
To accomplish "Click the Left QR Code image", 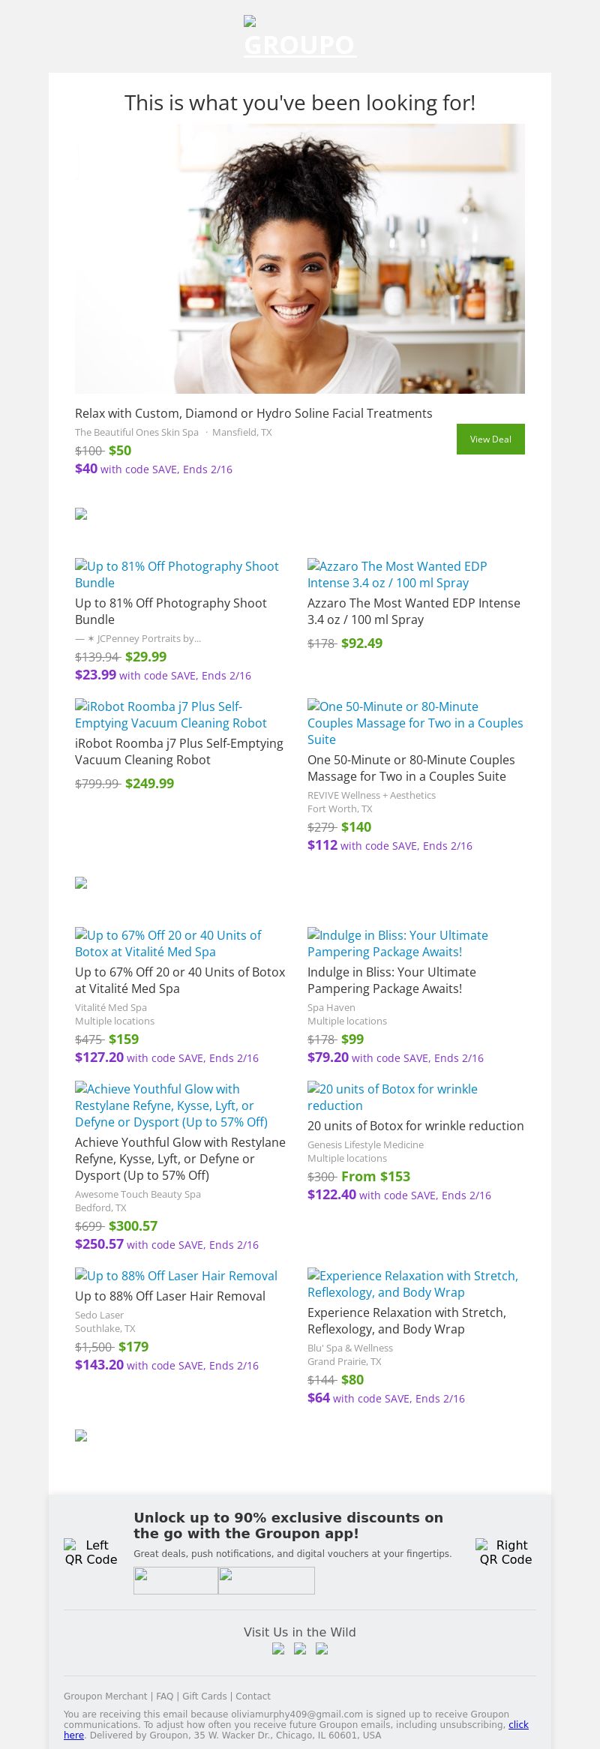I will point(91,1552).
